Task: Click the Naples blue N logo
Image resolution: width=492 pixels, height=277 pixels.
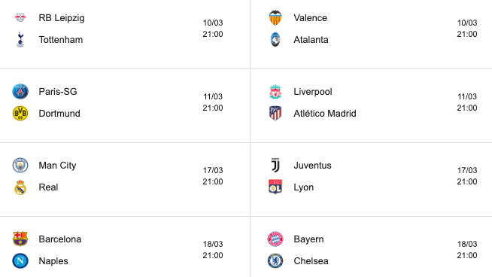Action: (x=20, y=261)
